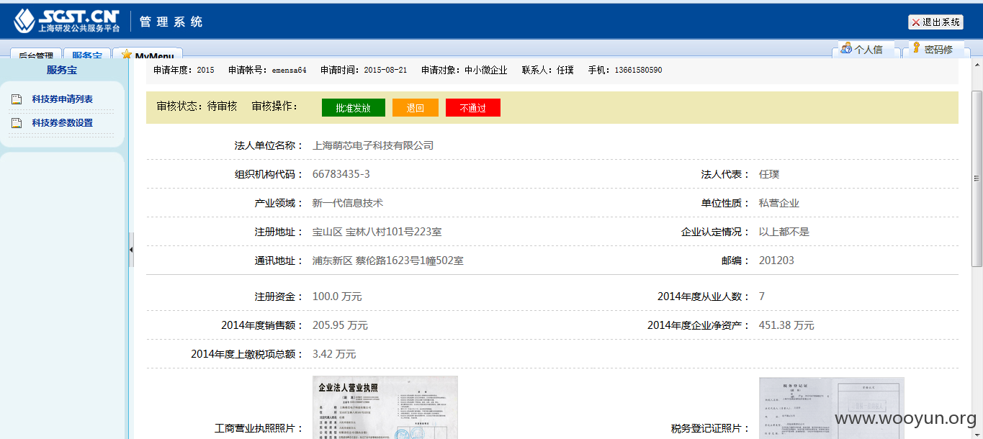Open the MyMenu tab
Viewport: 983px width, 439px height.
coord(148,55)
